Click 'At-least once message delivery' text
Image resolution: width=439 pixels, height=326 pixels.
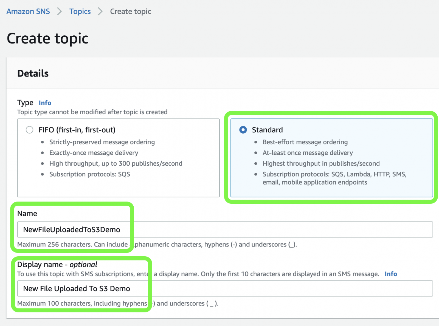coord(308,153)
